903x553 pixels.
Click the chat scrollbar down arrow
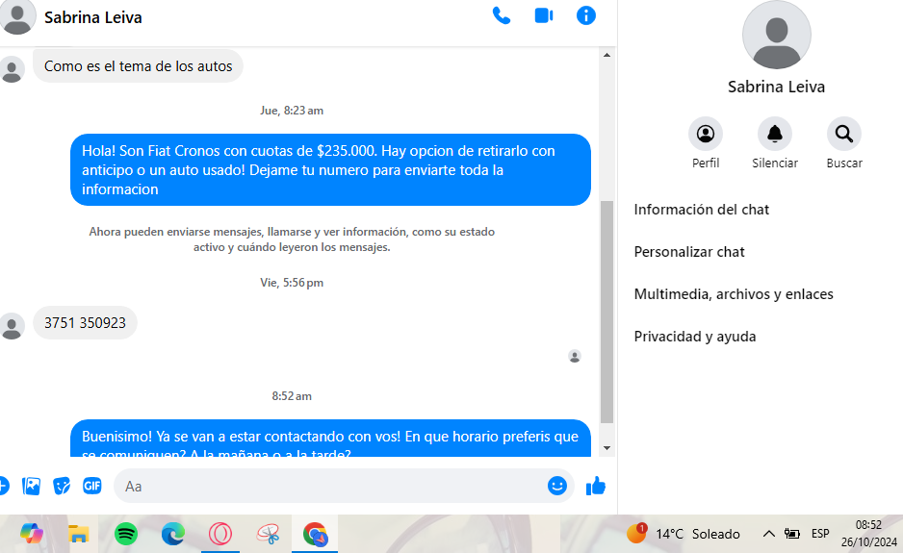pos(606,448)
